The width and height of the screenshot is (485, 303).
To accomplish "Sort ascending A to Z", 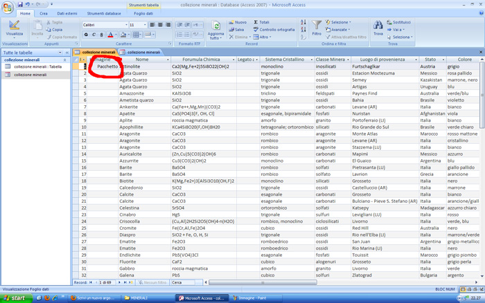I will click(x=303, y=22).
